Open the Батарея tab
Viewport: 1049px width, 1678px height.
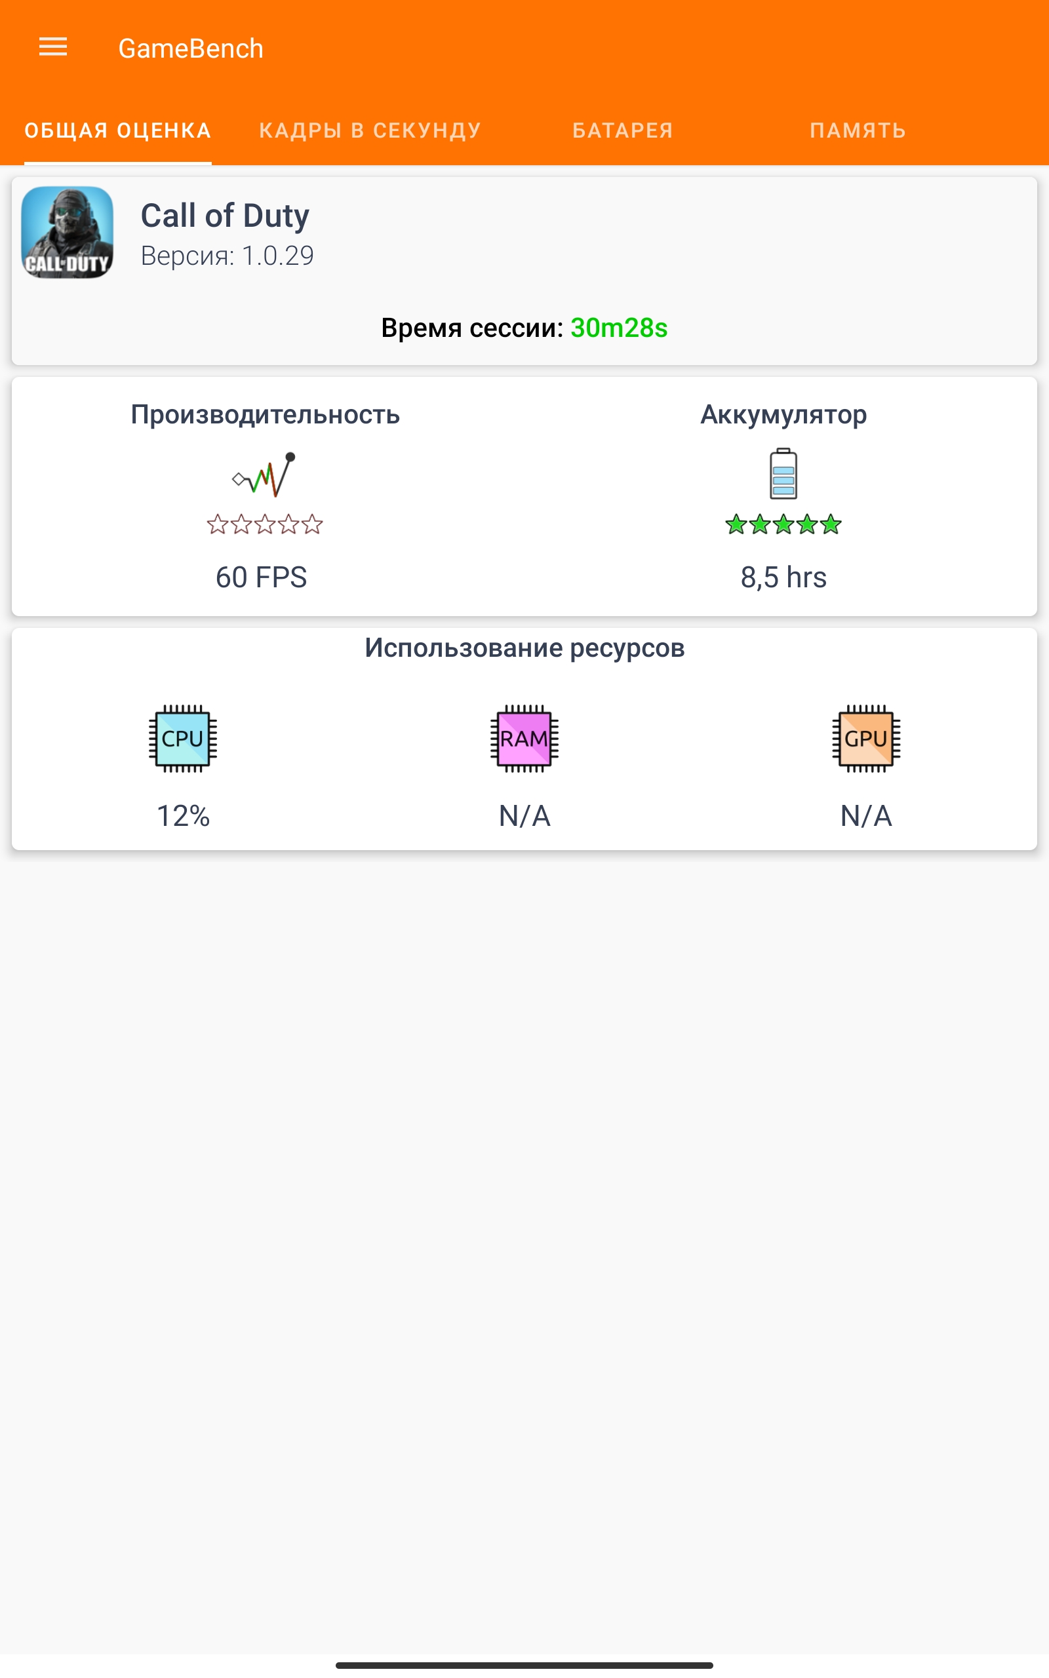622,130
